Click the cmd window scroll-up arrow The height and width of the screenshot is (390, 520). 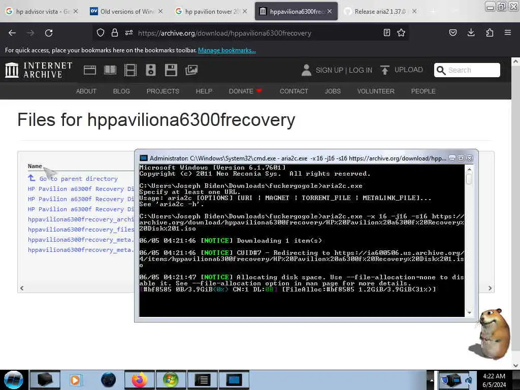[x=469, y=169]
